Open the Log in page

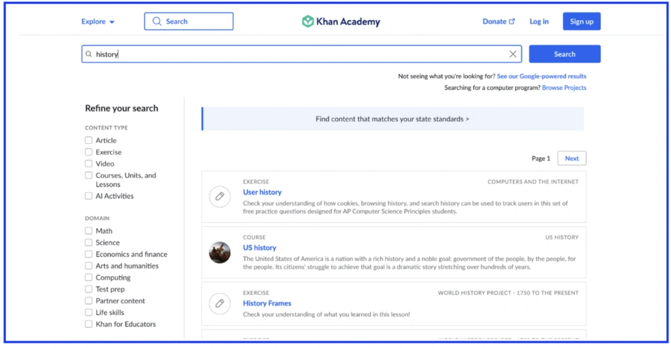(539, 22)
